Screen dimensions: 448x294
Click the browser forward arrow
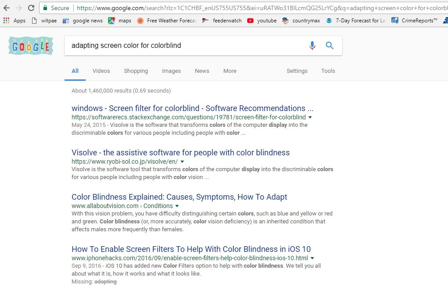(x=19, y=8)
